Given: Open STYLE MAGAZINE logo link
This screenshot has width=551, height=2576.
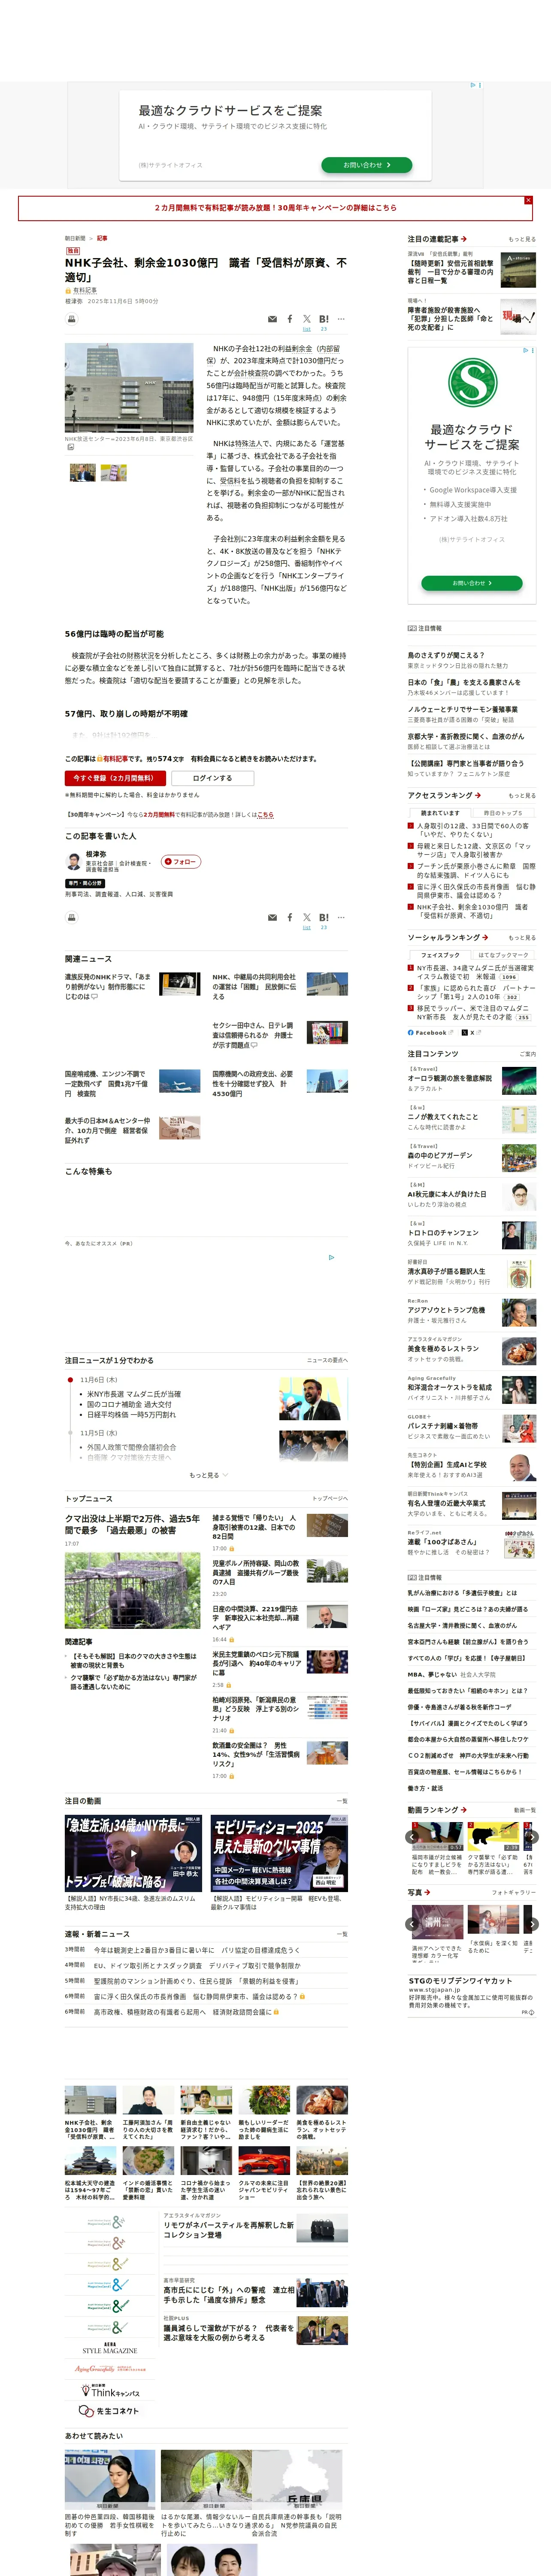Looking at the screenshot, I should click(x=110, y=2347).
